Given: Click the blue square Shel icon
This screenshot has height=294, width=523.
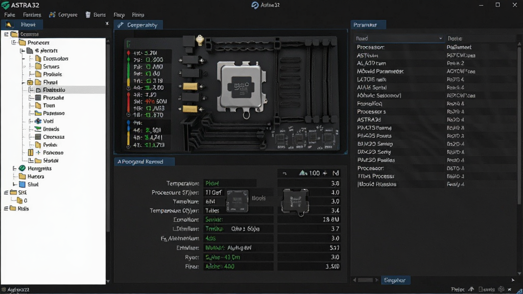Looking at the screenshot, I should tap(22, 184).
